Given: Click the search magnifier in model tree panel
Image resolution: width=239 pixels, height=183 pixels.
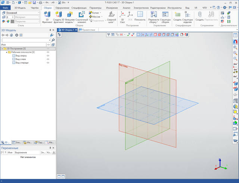Looking at the screenshot, I should 53,40.
